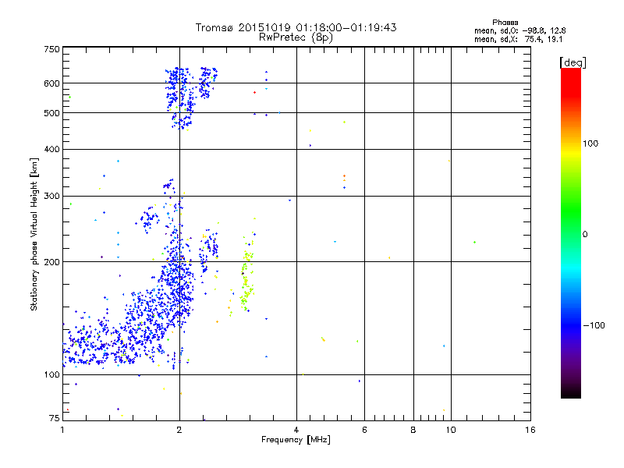Click y-axis tick label '400'
Viewport: 624px width, 468px height.
(51, 149)
